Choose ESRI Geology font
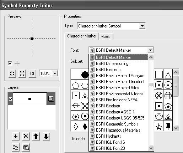183x153 pixels. tap(118, 106)
